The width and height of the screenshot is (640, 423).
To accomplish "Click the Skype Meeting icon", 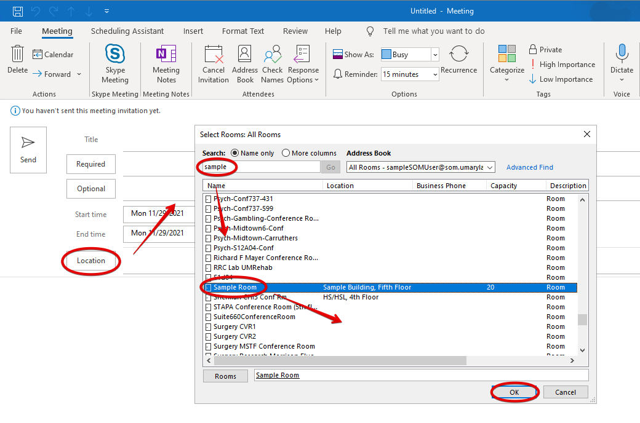I will (114, 55).
